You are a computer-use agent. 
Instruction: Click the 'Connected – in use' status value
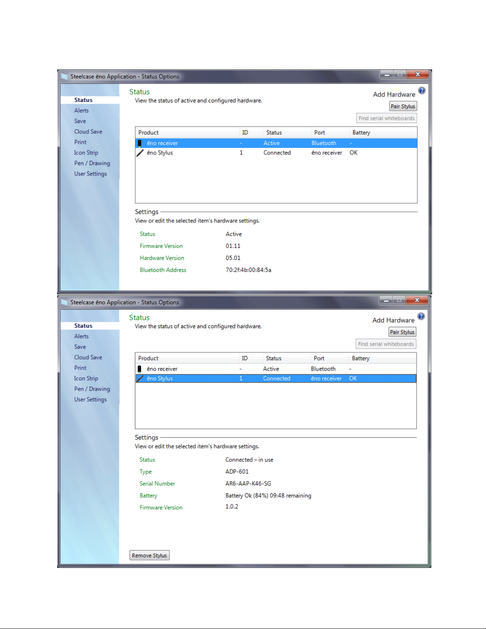tap(249, 460)
